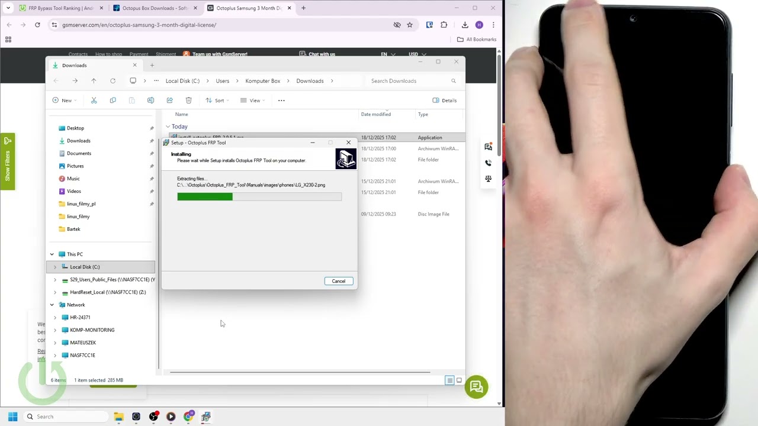Viewport: 758px width, 426px height.
Task: Select NASF7CC1E network computer
Action: pos(82,355)
